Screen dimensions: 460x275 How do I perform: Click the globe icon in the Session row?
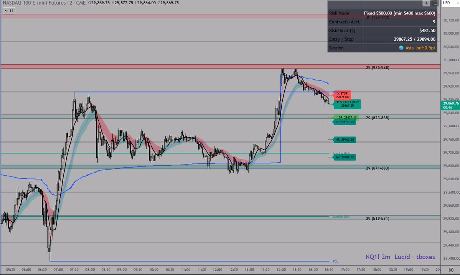coord(401,48)
